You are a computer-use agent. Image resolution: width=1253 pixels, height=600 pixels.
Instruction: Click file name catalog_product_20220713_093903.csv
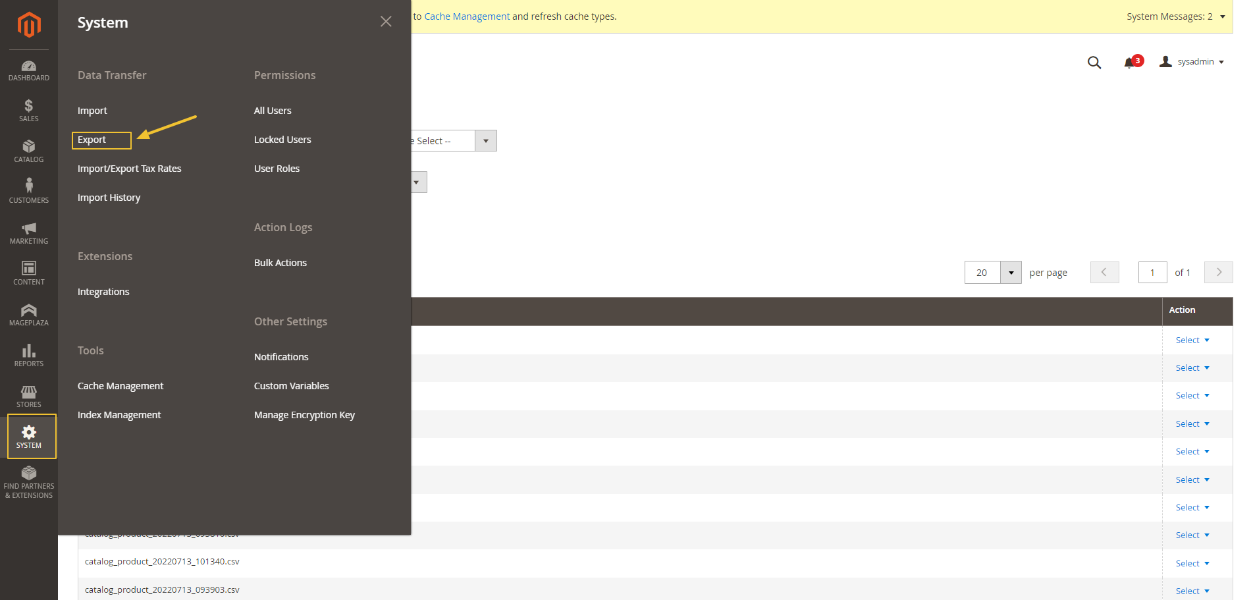[x=162, y=590]
